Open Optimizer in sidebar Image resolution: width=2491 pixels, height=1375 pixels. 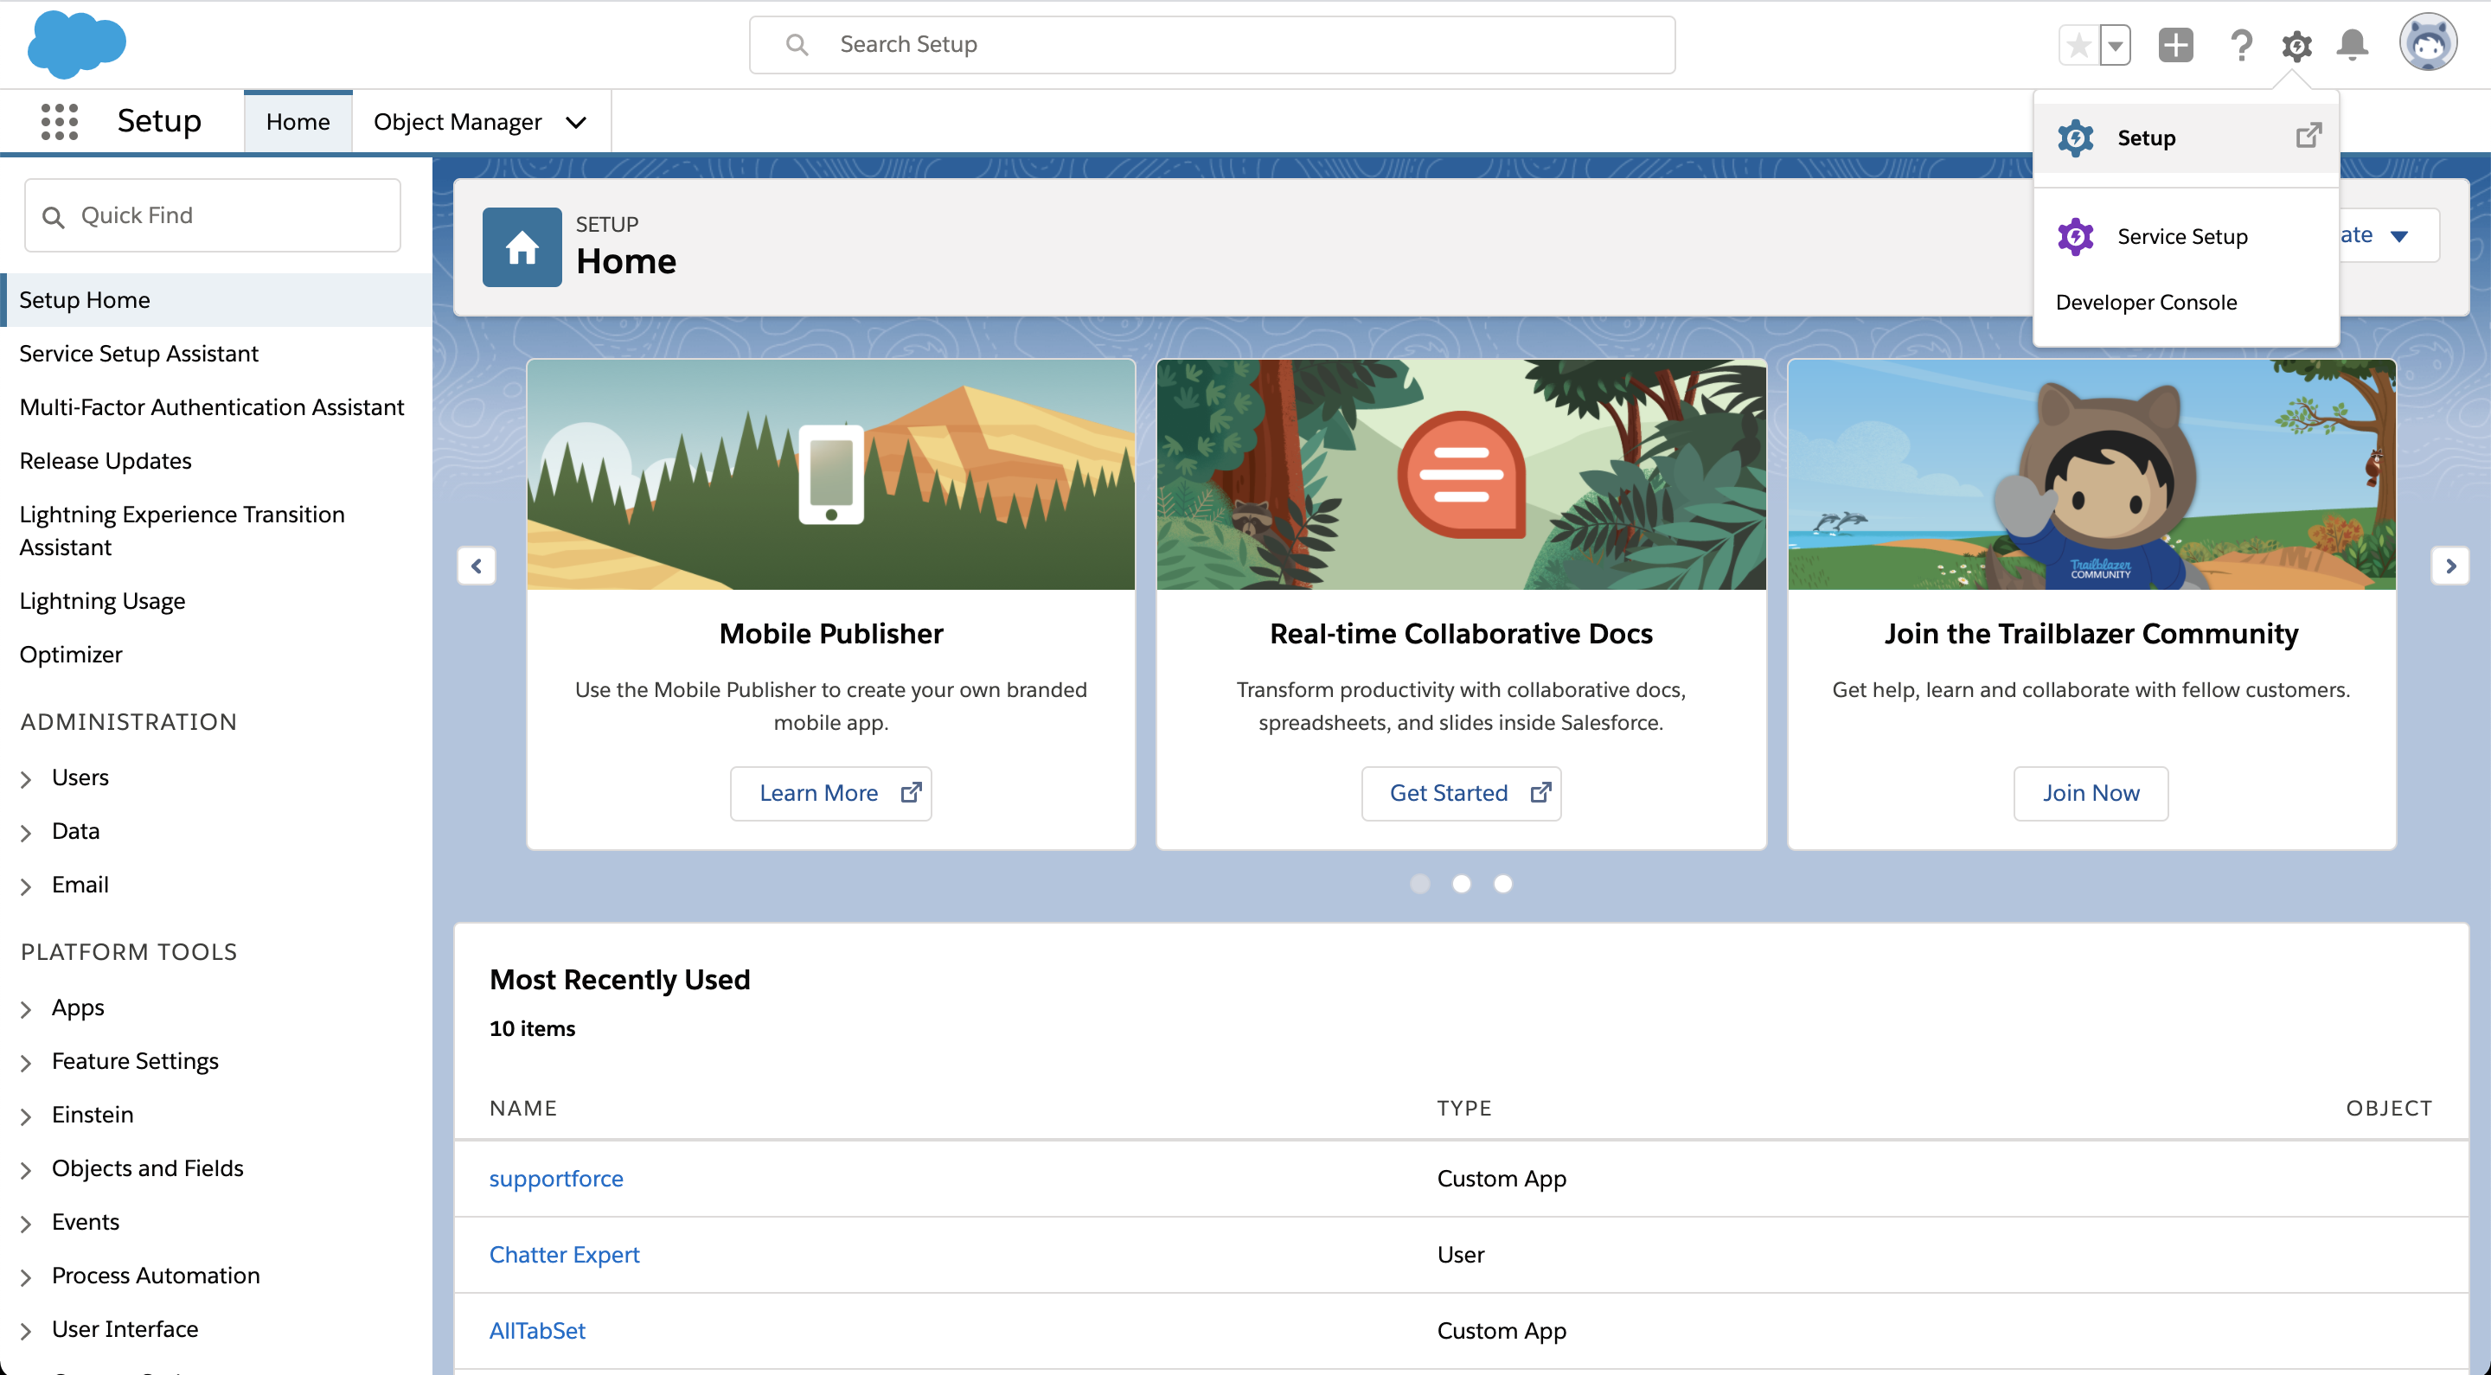(x=71, y=655)
